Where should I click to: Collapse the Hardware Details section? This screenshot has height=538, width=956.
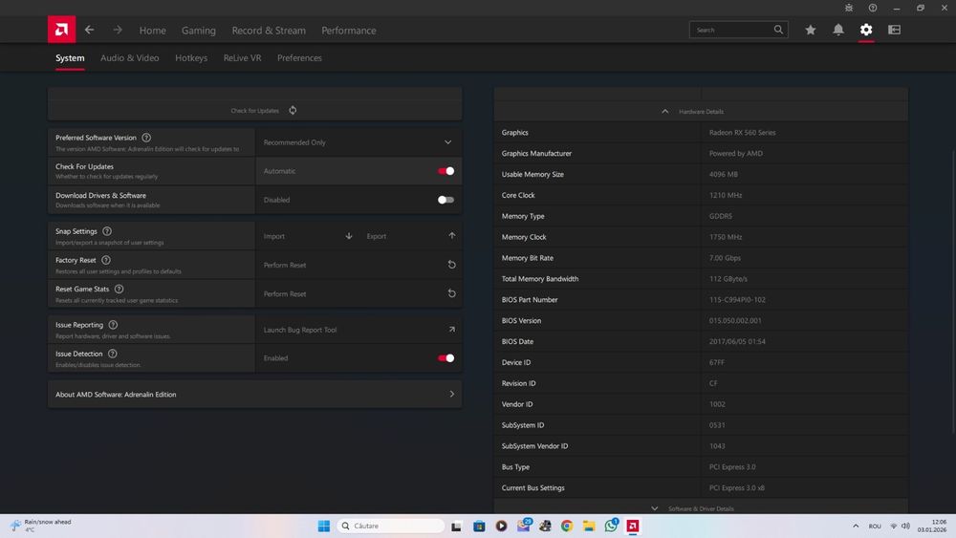click(665, 111)
